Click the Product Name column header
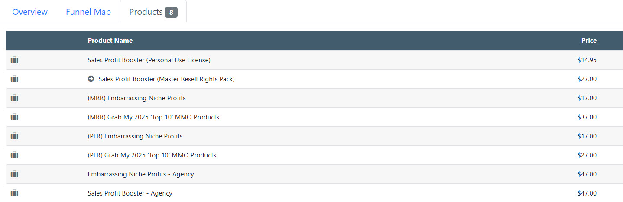This screenshot has height=202, width=623. pos(110,41)
